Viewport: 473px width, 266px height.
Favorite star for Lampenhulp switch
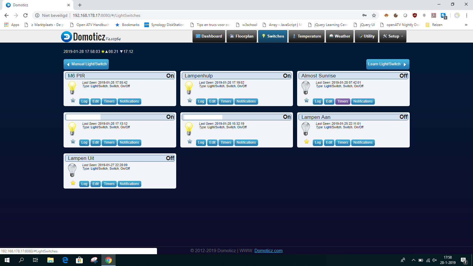[190, 100]
